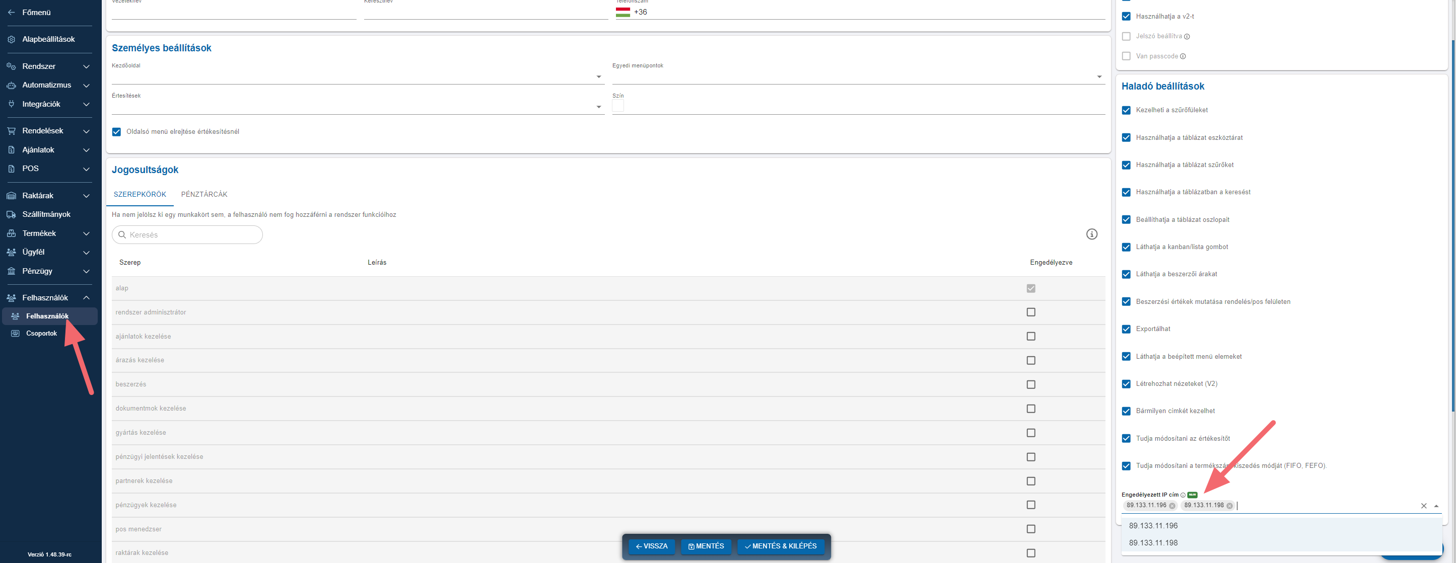Click the Hungarian flag country selector
The image size is (1456, 563).
tap(623, 12)
